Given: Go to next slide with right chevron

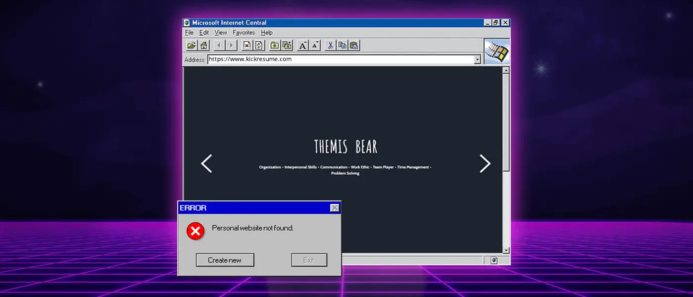Looking at the screenshot, I should (x=485, y=163).
